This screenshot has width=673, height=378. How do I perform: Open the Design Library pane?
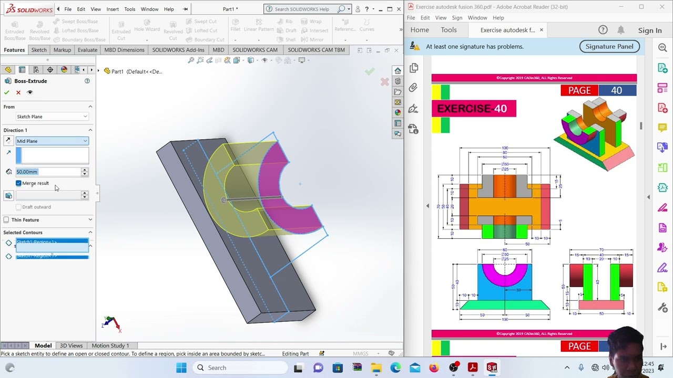pyautogui.click(x=398, y=81)
